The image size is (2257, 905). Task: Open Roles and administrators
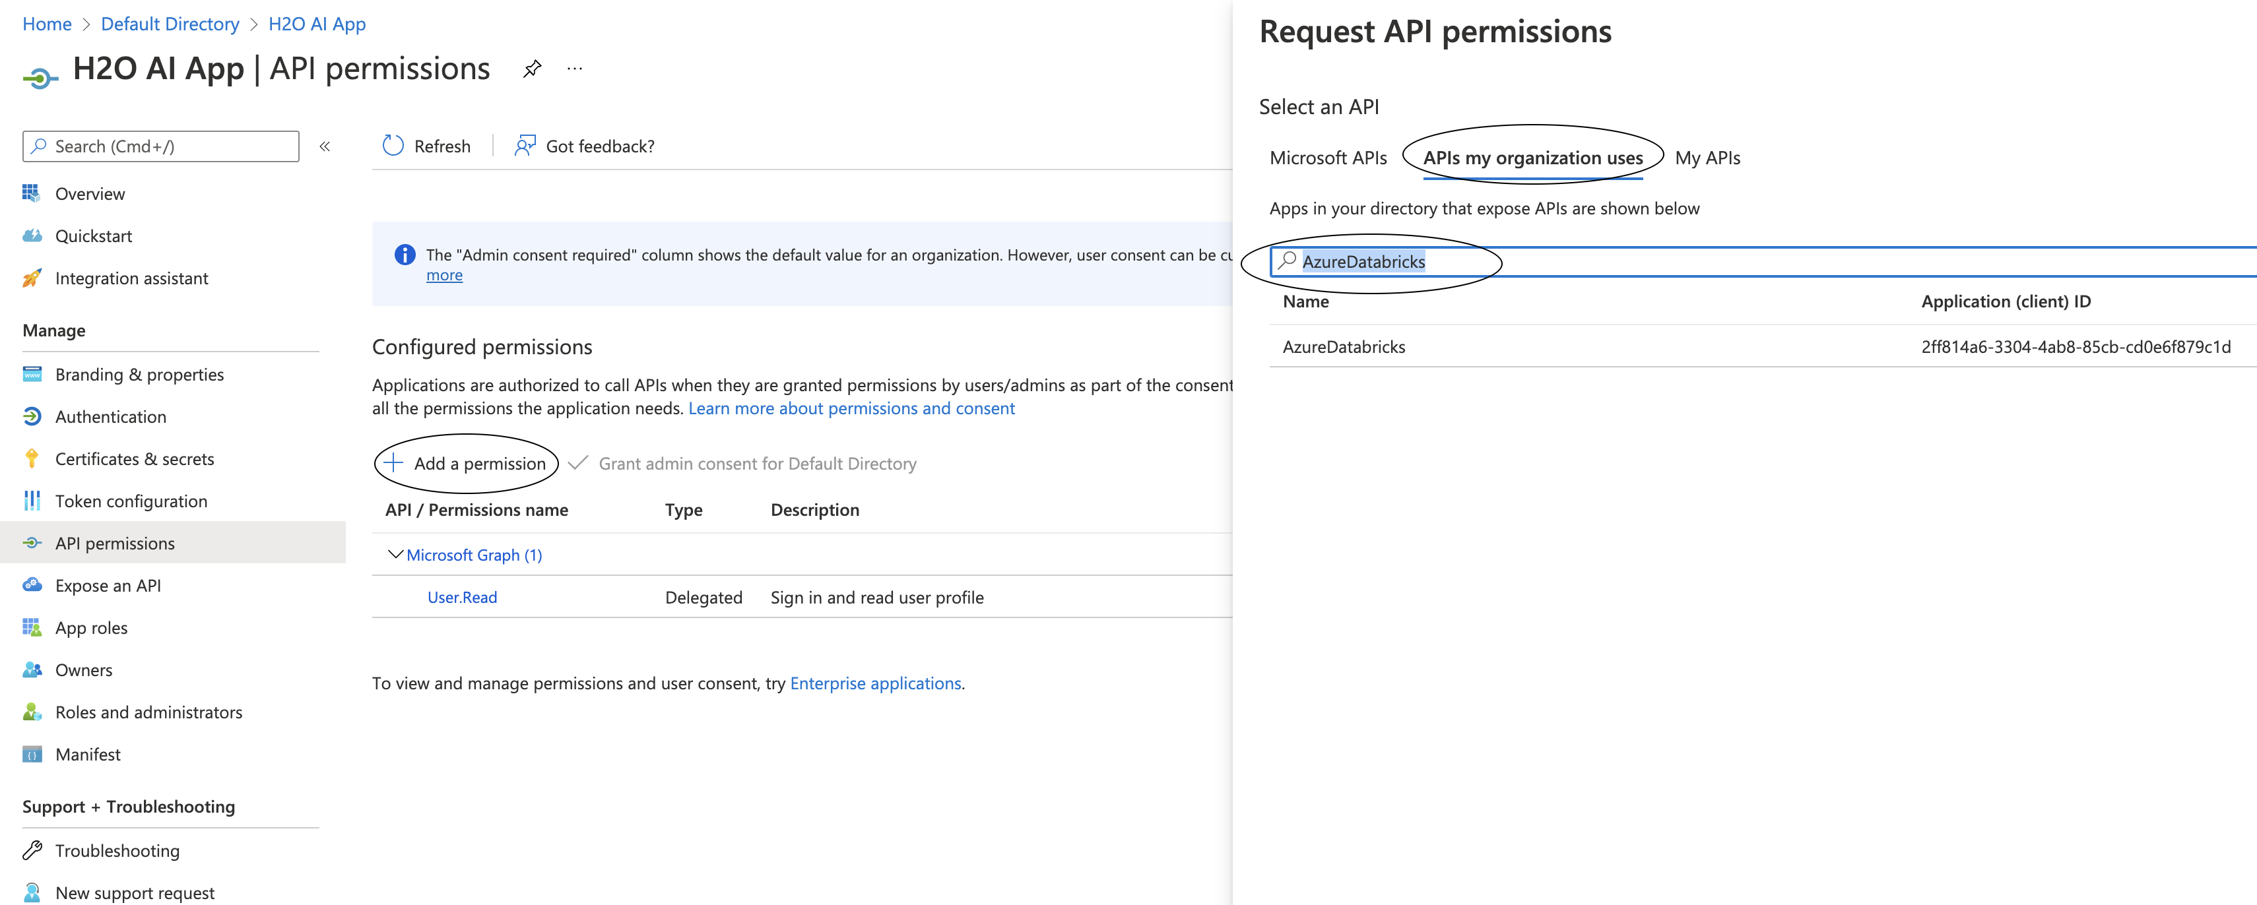pyautogui.click(x=148, y=711)
